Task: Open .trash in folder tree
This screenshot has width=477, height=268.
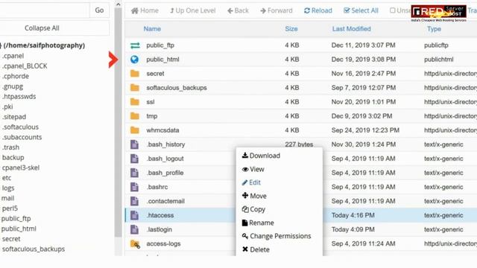Action: pyautogui.click(x=10, y=147)
